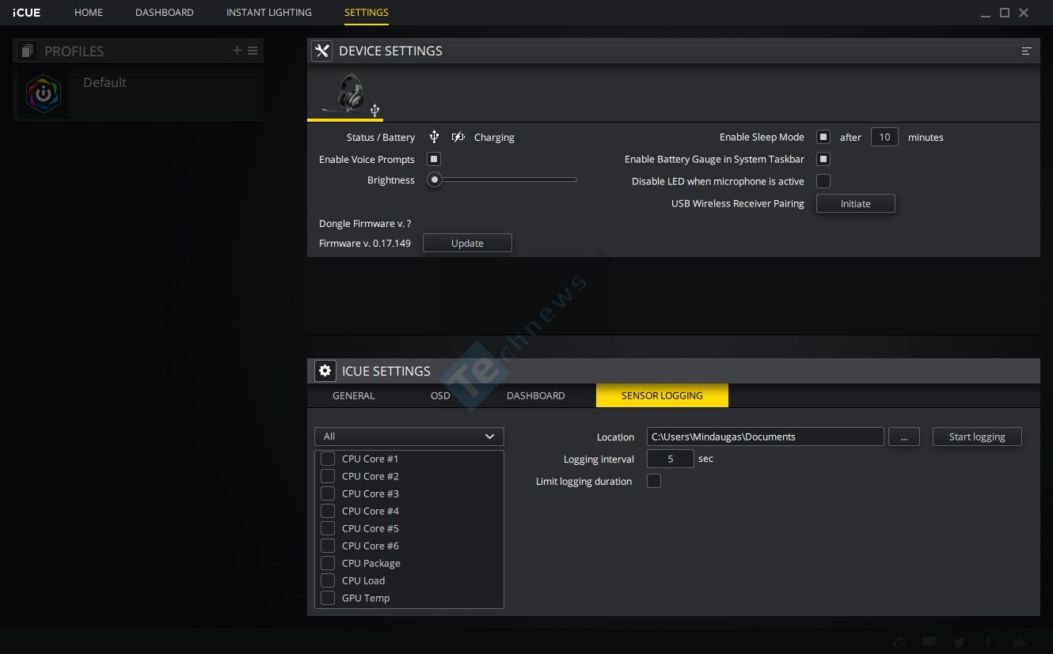Image resolution: width=1053 pixels, height=654 pixels.
Task: Toggle Enable Battery Gauge in System Taskbar
Action: tap(823, 159)
